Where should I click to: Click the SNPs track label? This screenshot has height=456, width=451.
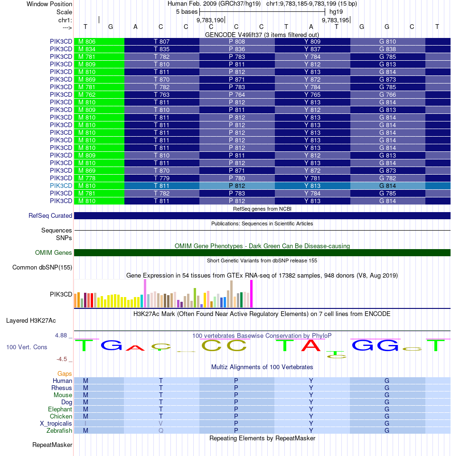coord(64,238)
